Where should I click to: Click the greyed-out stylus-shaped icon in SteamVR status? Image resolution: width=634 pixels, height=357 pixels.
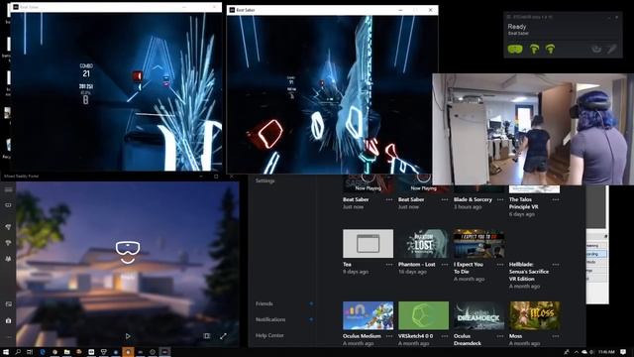point(612,50)
